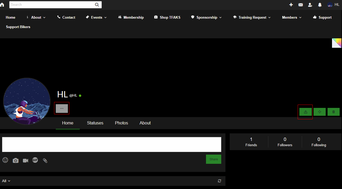Click the green Share button
Screen dimensions: 342x189
213,159
